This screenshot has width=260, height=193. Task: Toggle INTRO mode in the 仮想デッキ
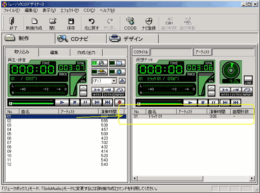point(225,91)
